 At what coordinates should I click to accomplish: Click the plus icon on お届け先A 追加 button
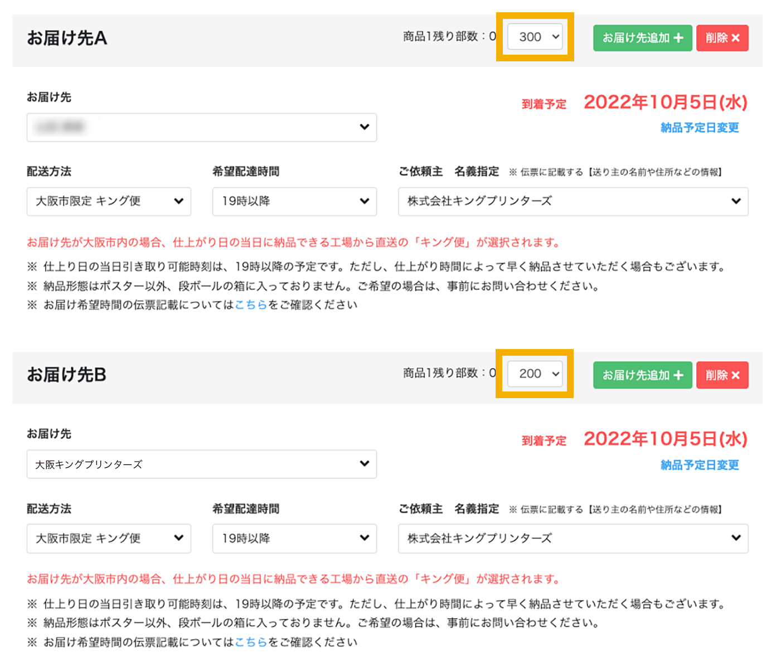(679, 38)
